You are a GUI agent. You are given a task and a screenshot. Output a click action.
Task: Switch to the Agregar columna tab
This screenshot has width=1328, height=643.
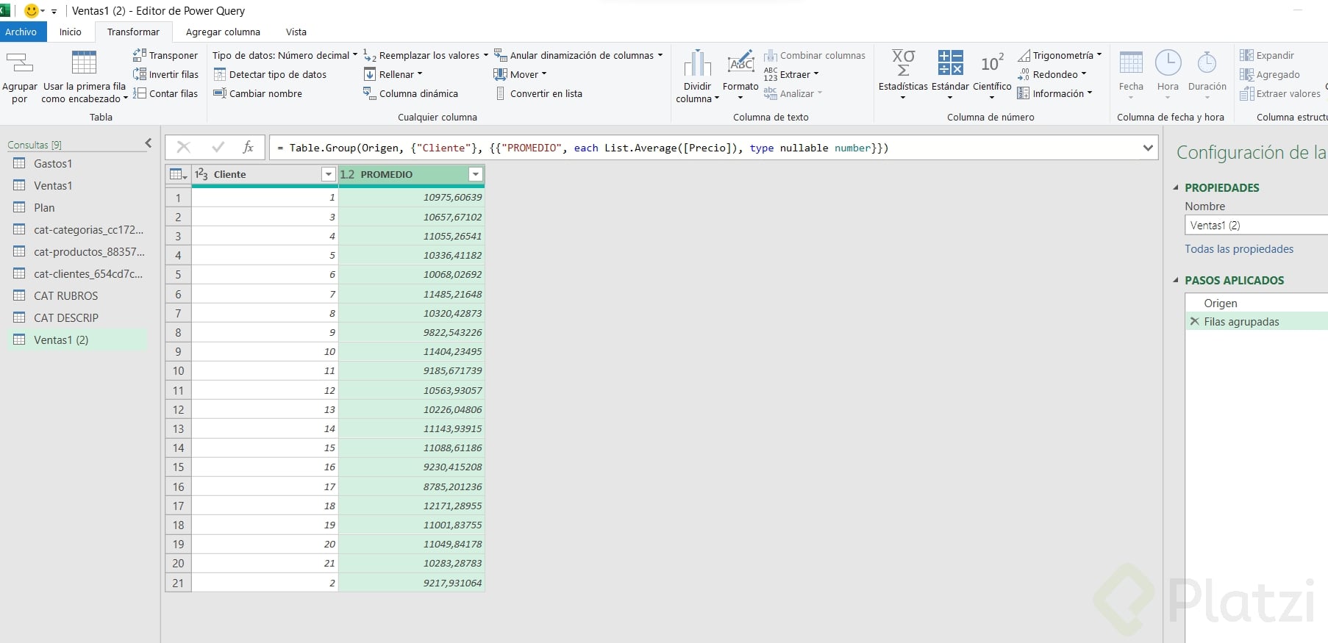pyautogui.click(x=223, y=32)
